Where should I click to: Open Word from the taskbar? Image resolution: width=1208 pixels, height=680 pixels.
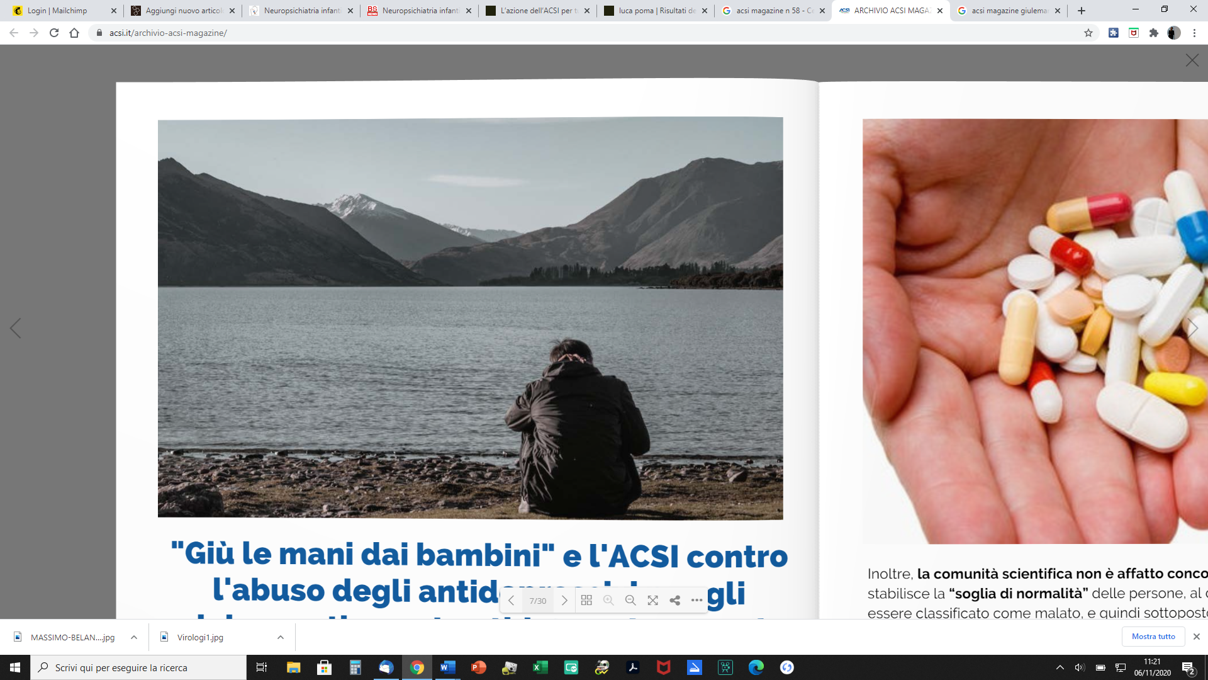[x=447, y=667]
